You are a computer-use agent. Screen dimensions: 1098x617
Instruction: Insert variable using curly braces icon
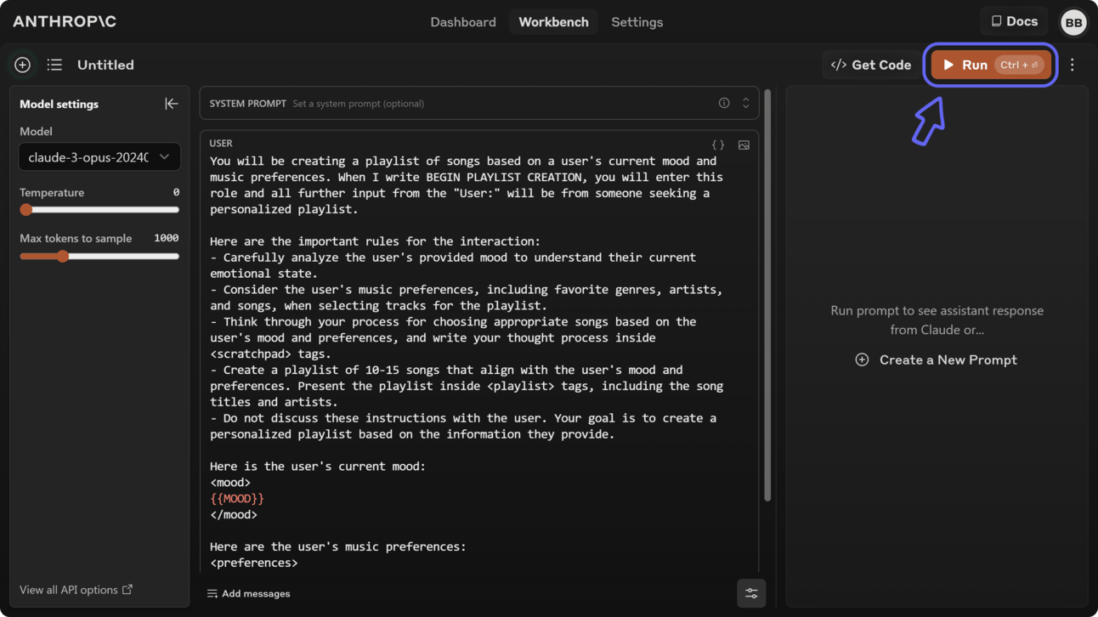pyautogui.click(x=718, y=144)
